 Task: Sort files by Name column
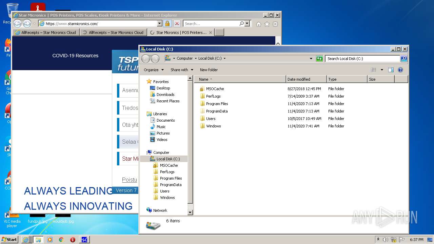(x=240, y=79)
